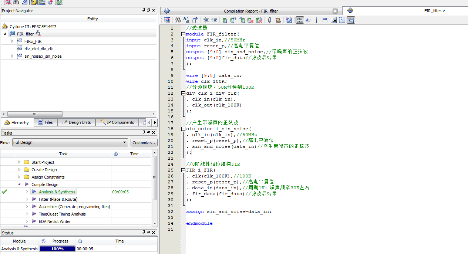Click the increase indent icon
Viewport: 468px width, 254px height.
click(x=206, y=20)
